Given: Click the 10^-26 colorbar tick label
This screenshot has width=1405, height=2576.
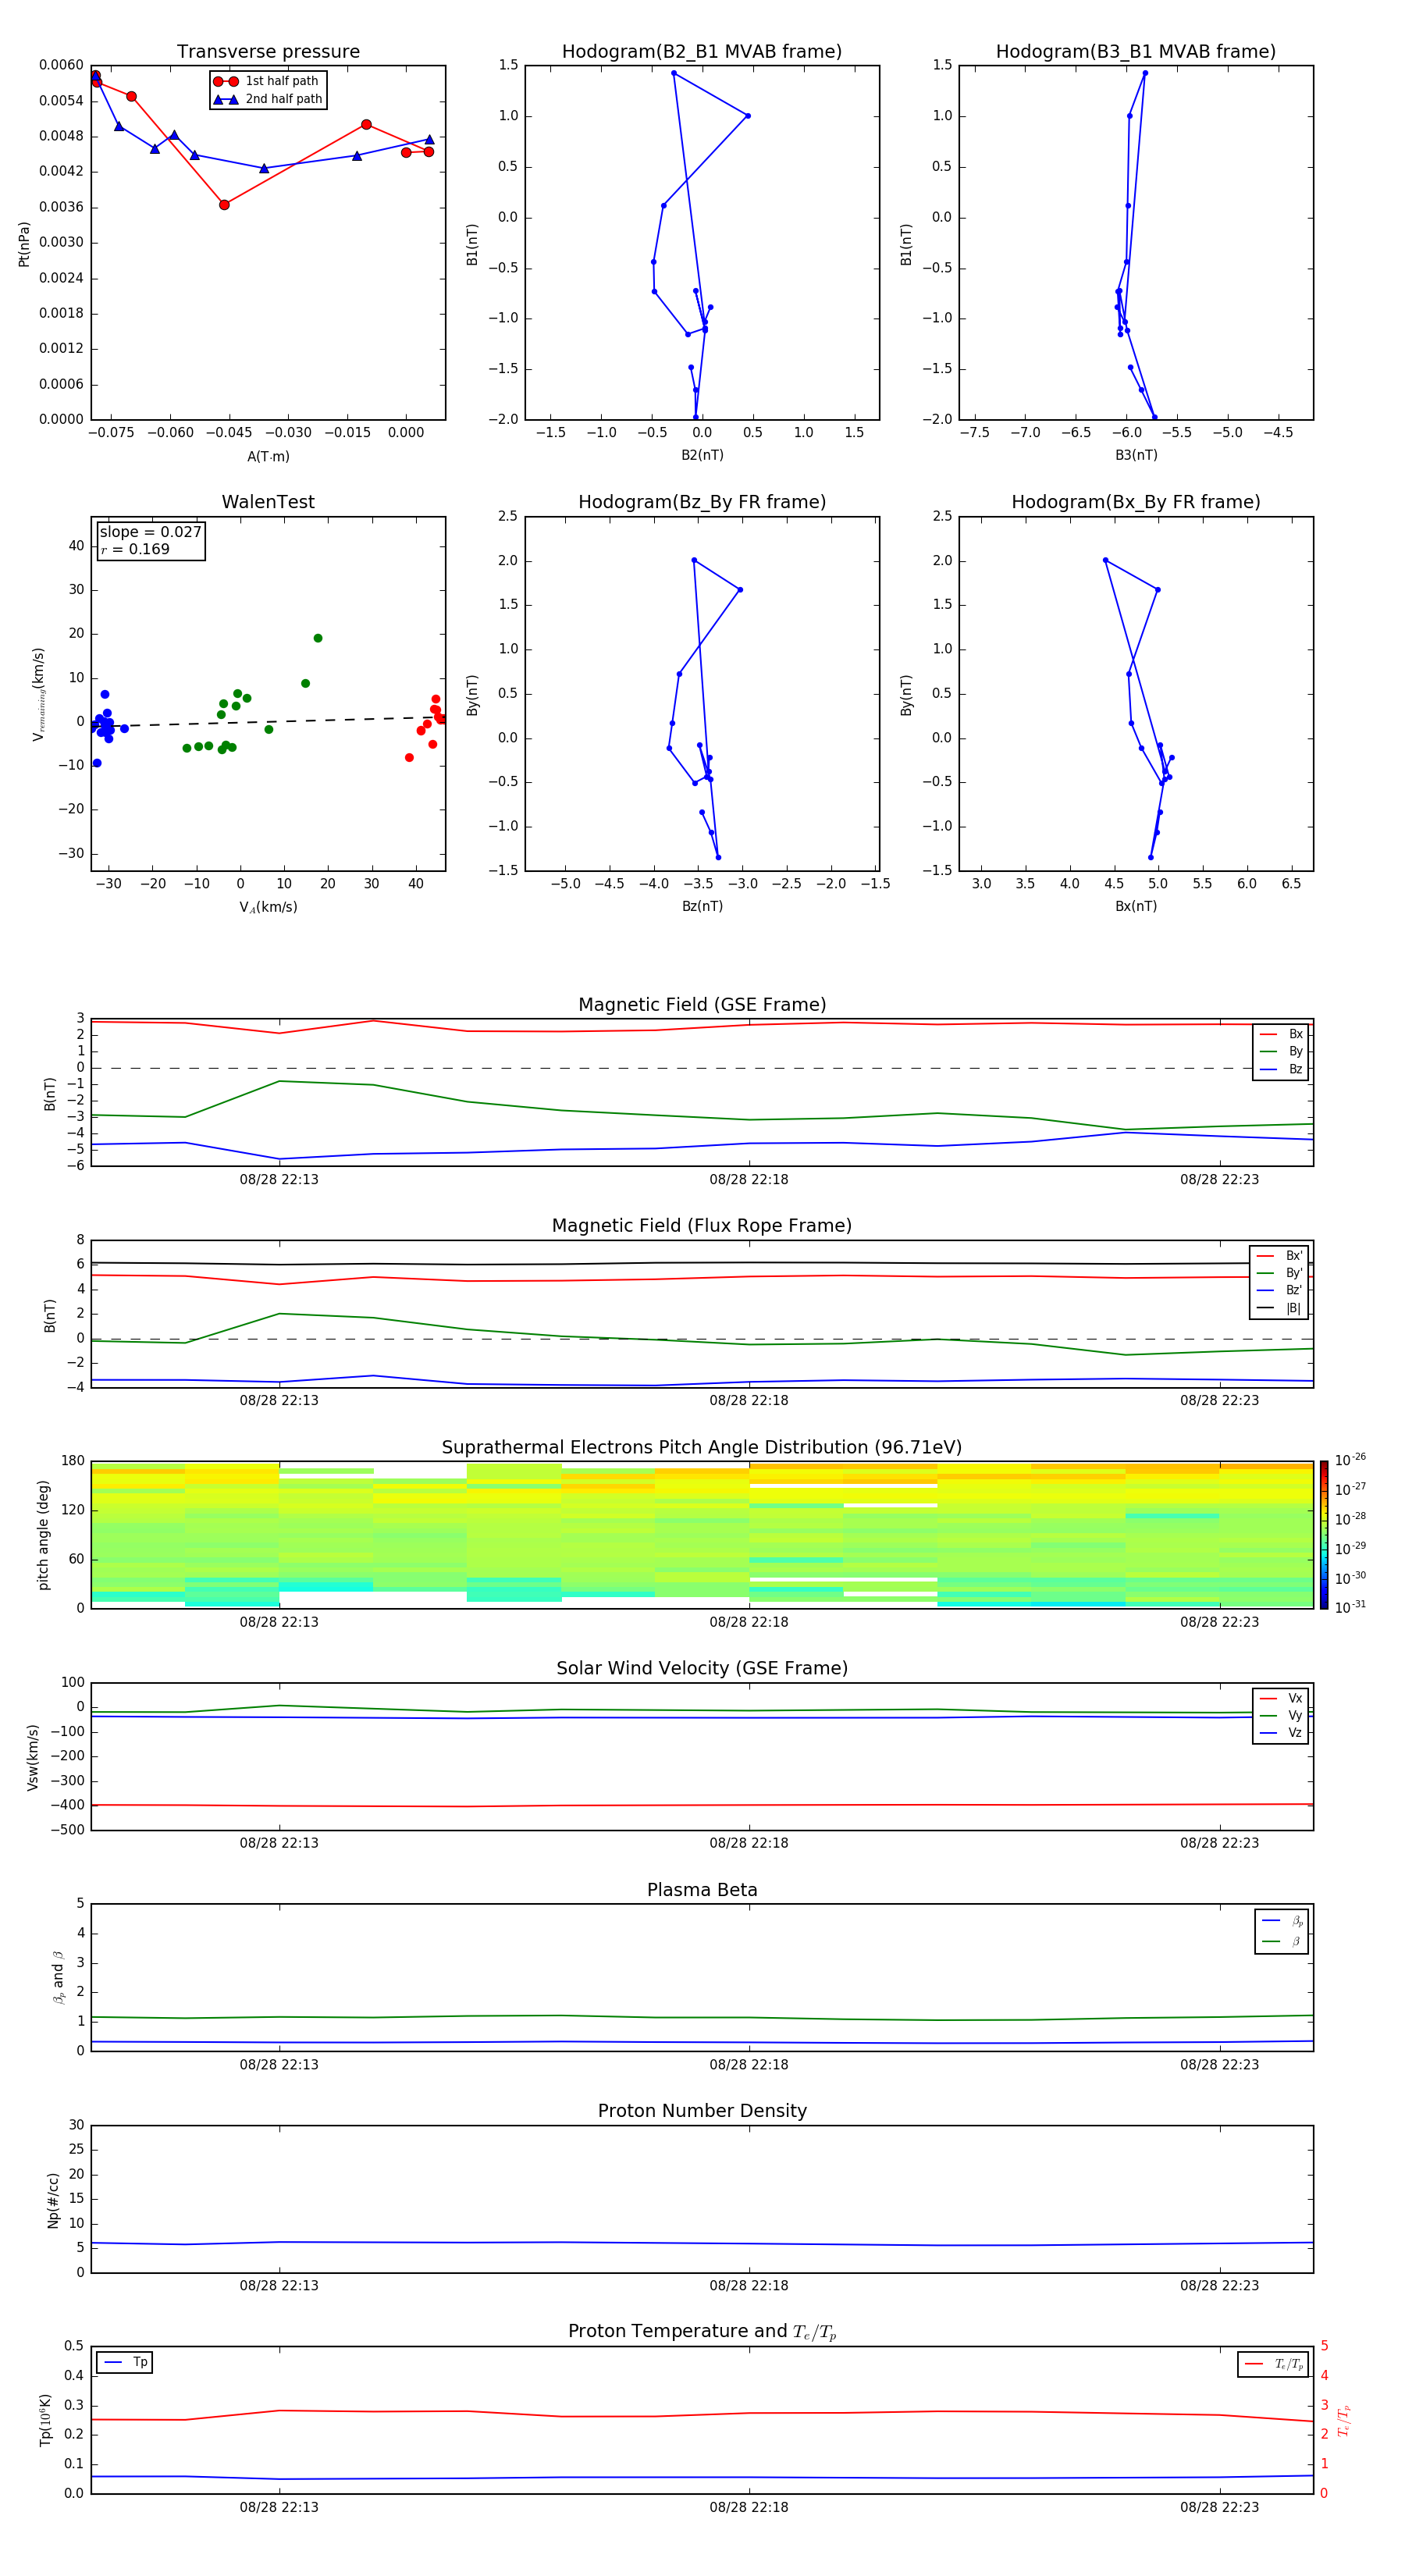Looking at the screenshot, I should 1350,1460.
